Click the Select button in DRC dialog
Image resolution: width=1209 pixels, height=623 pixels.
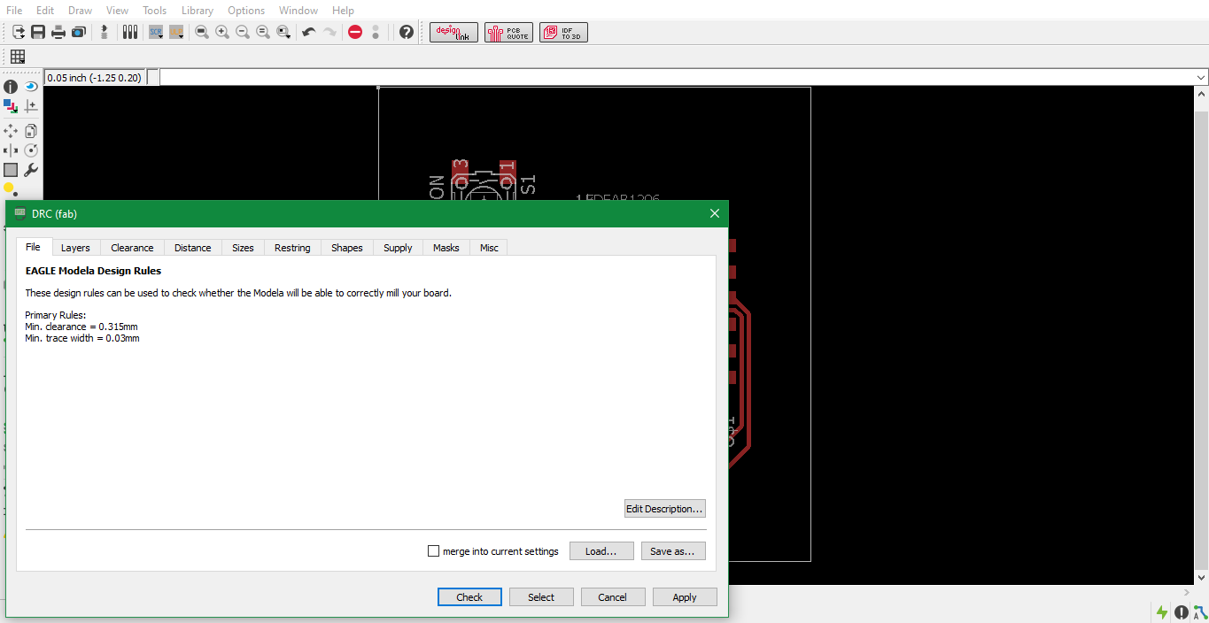coord(541,597)
